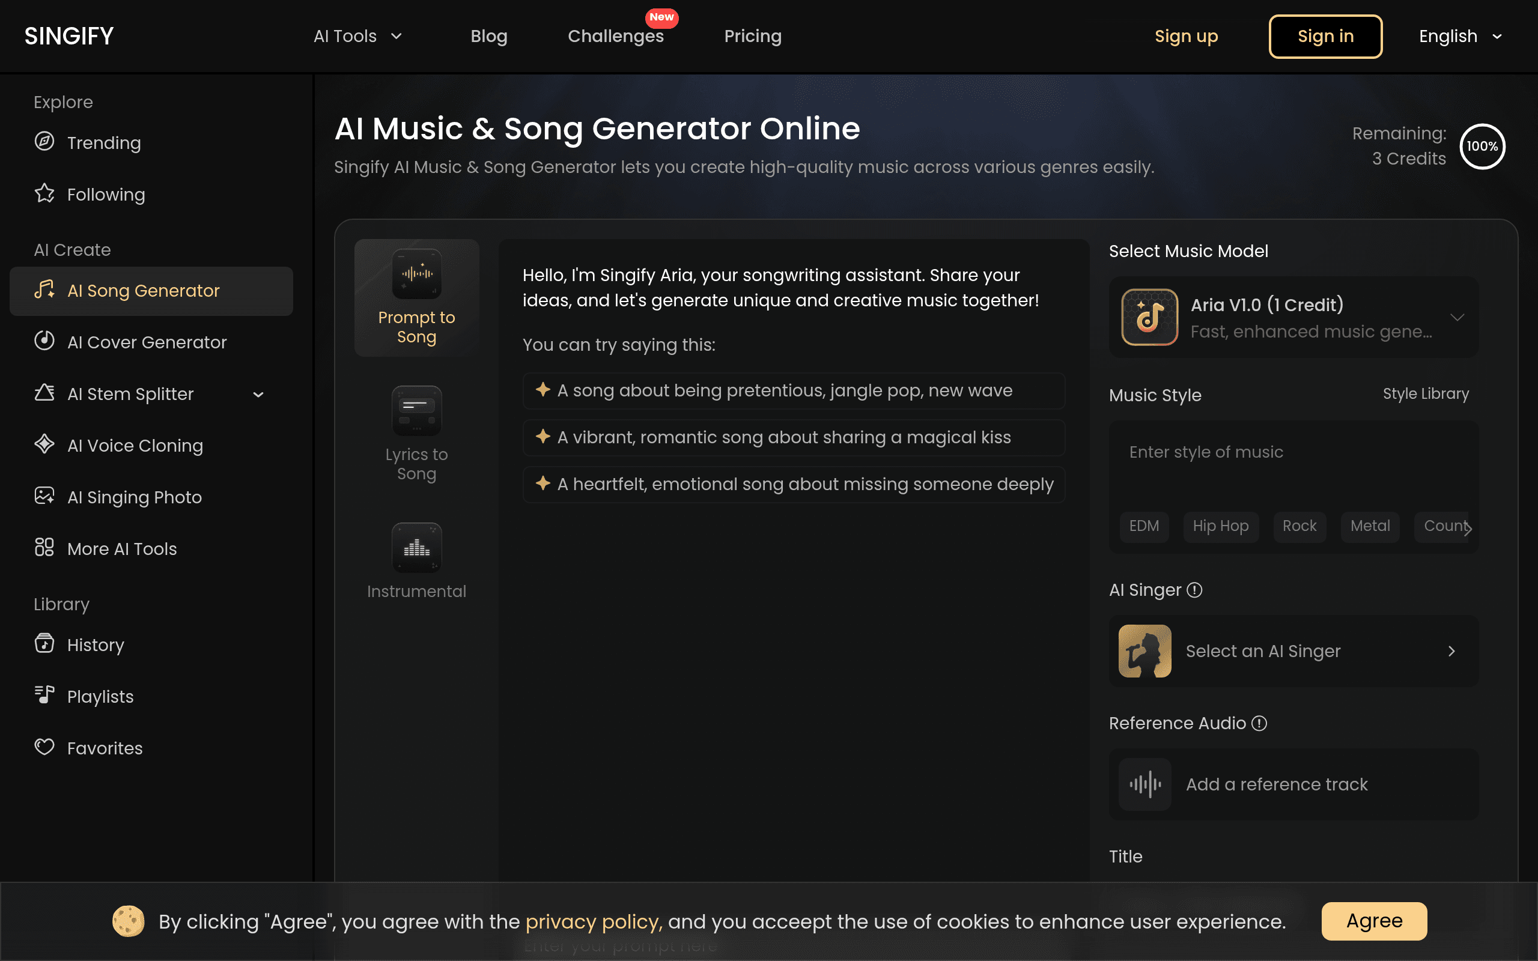Click the AI Singer info icon

(x=1195, y=590)
